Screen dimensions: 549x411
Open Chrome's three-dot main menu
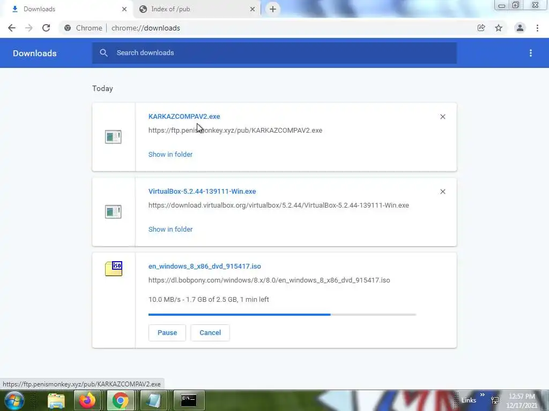pos(537,28)
